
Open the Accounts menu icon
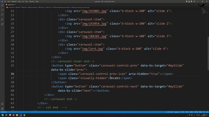tap(2, 104)
